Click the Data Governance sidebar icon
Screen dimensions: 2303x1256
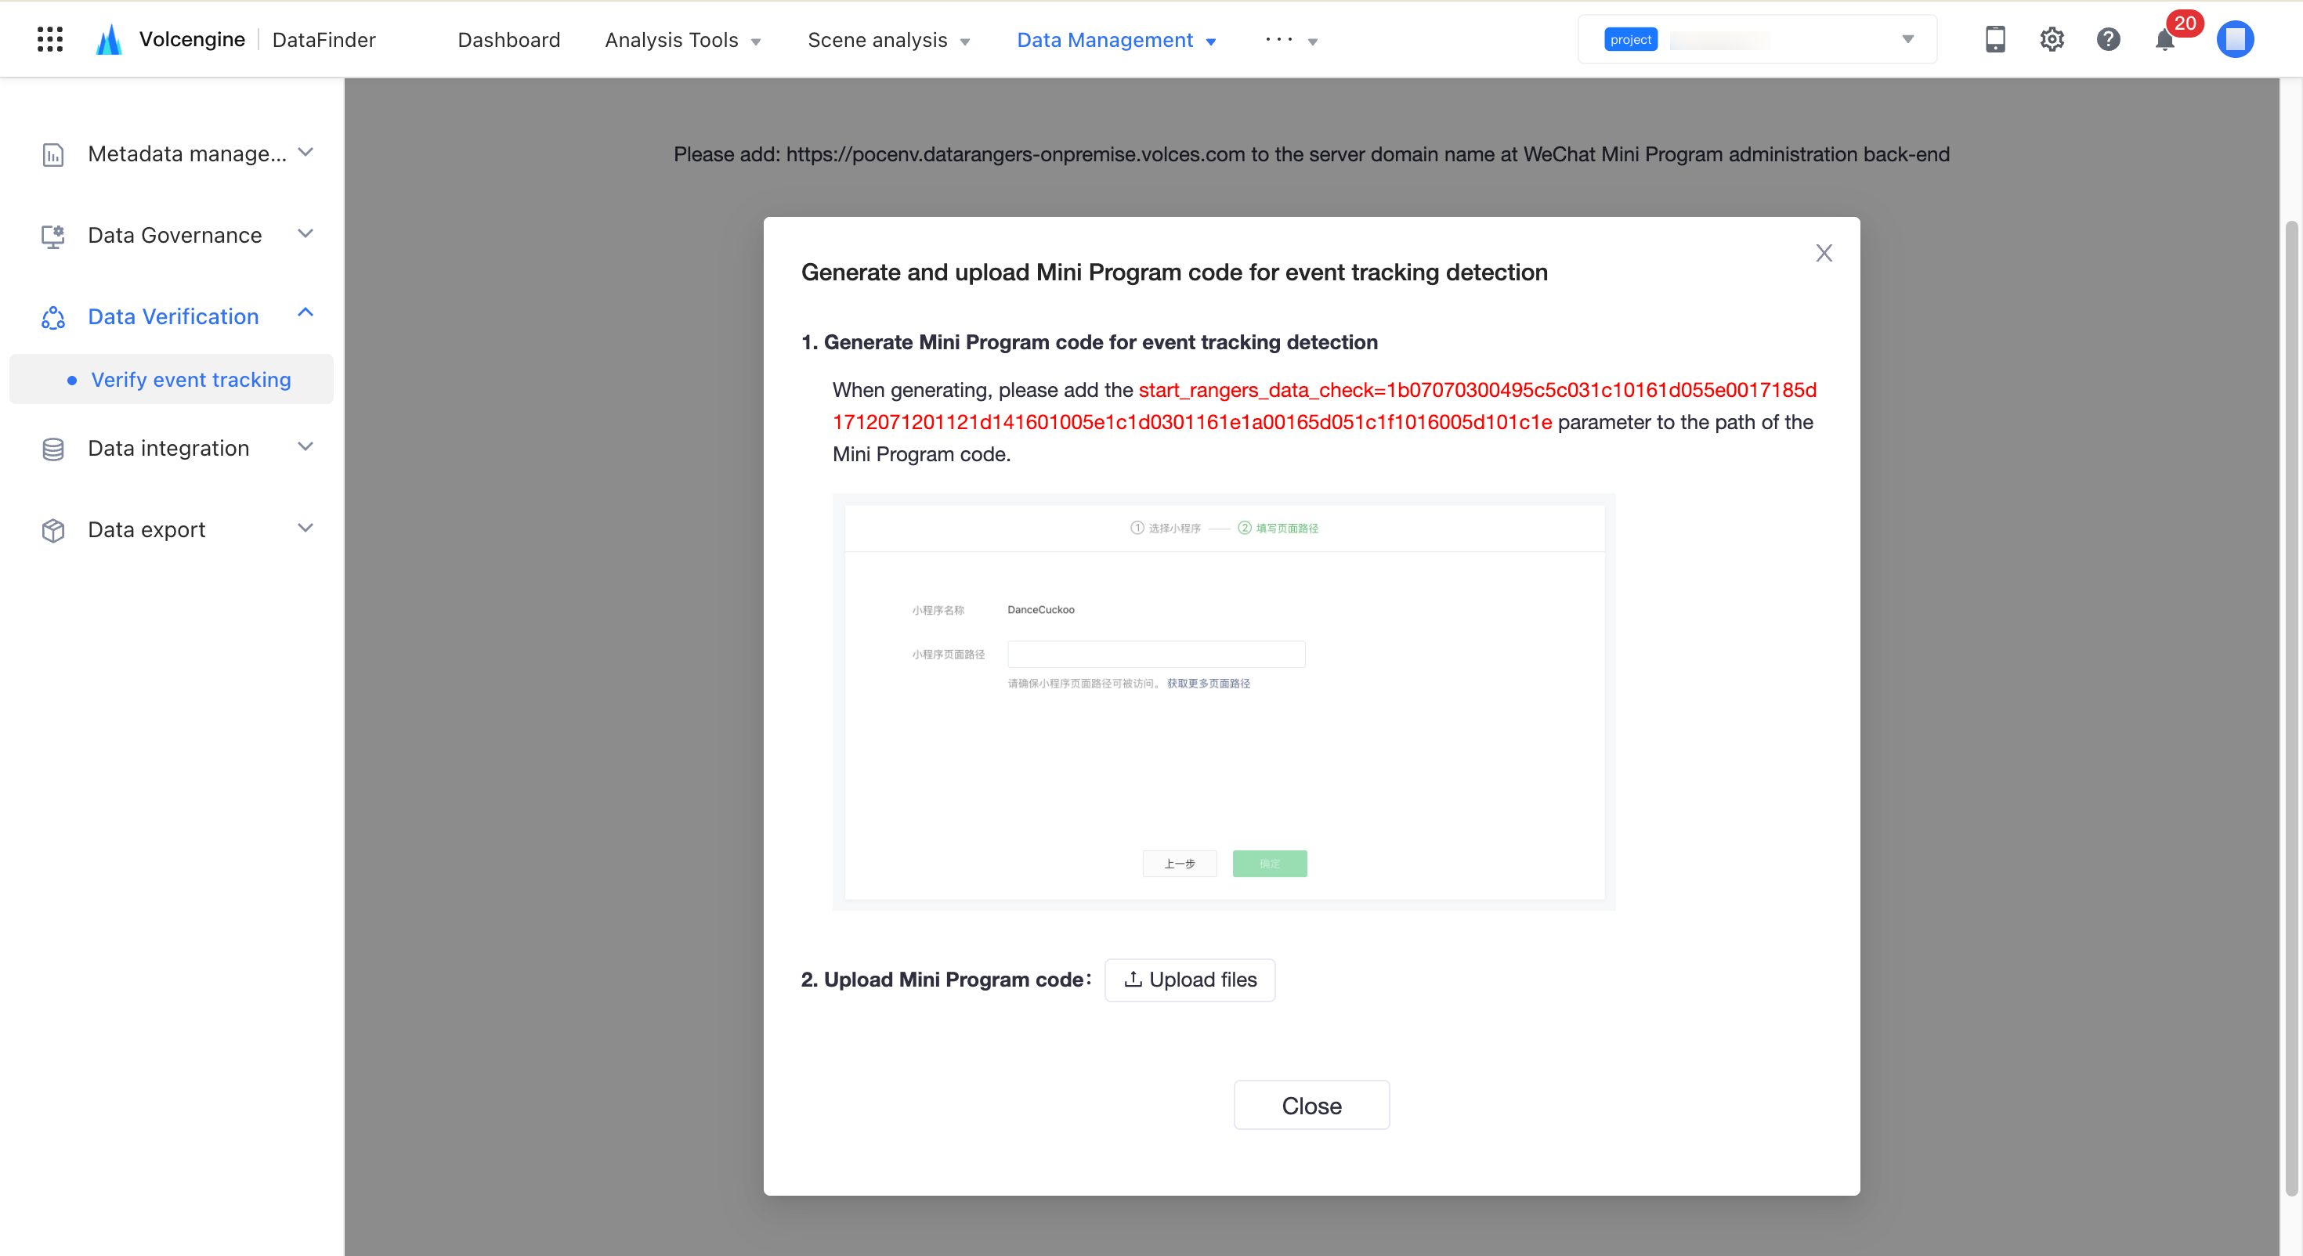coord(52,236)
